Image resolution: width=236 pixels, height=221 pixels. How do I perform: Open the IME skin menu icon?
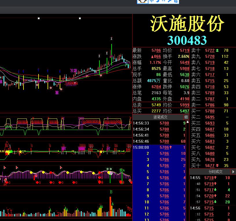(176, 1)
